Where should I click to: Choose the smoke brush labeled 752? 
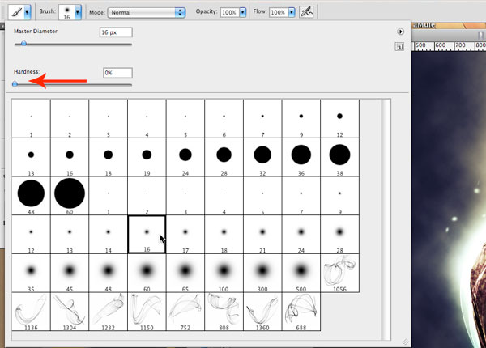(x=185, y=312)
